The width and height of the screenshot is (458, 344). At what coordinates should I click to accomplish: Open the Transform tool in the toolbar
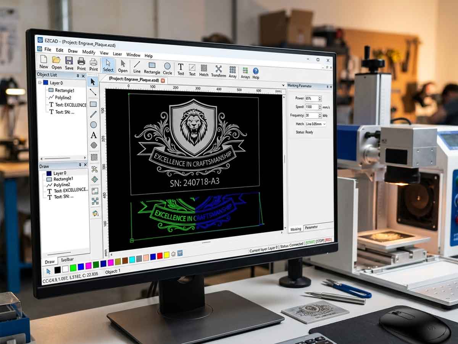(x=218, y=71)
